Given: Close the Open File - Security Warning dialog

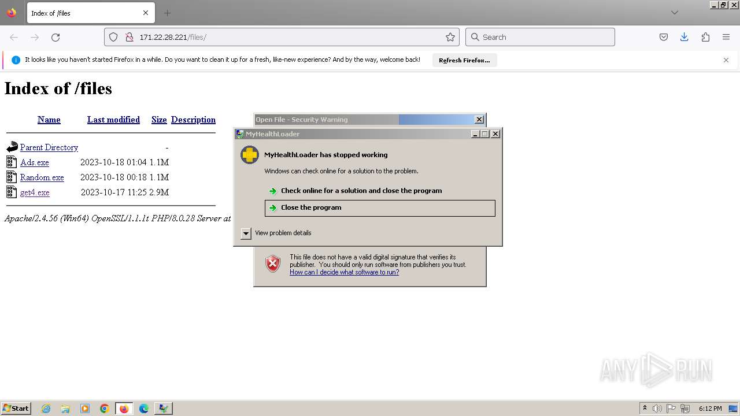Looking at the screenshot, I should click(479, 119).
